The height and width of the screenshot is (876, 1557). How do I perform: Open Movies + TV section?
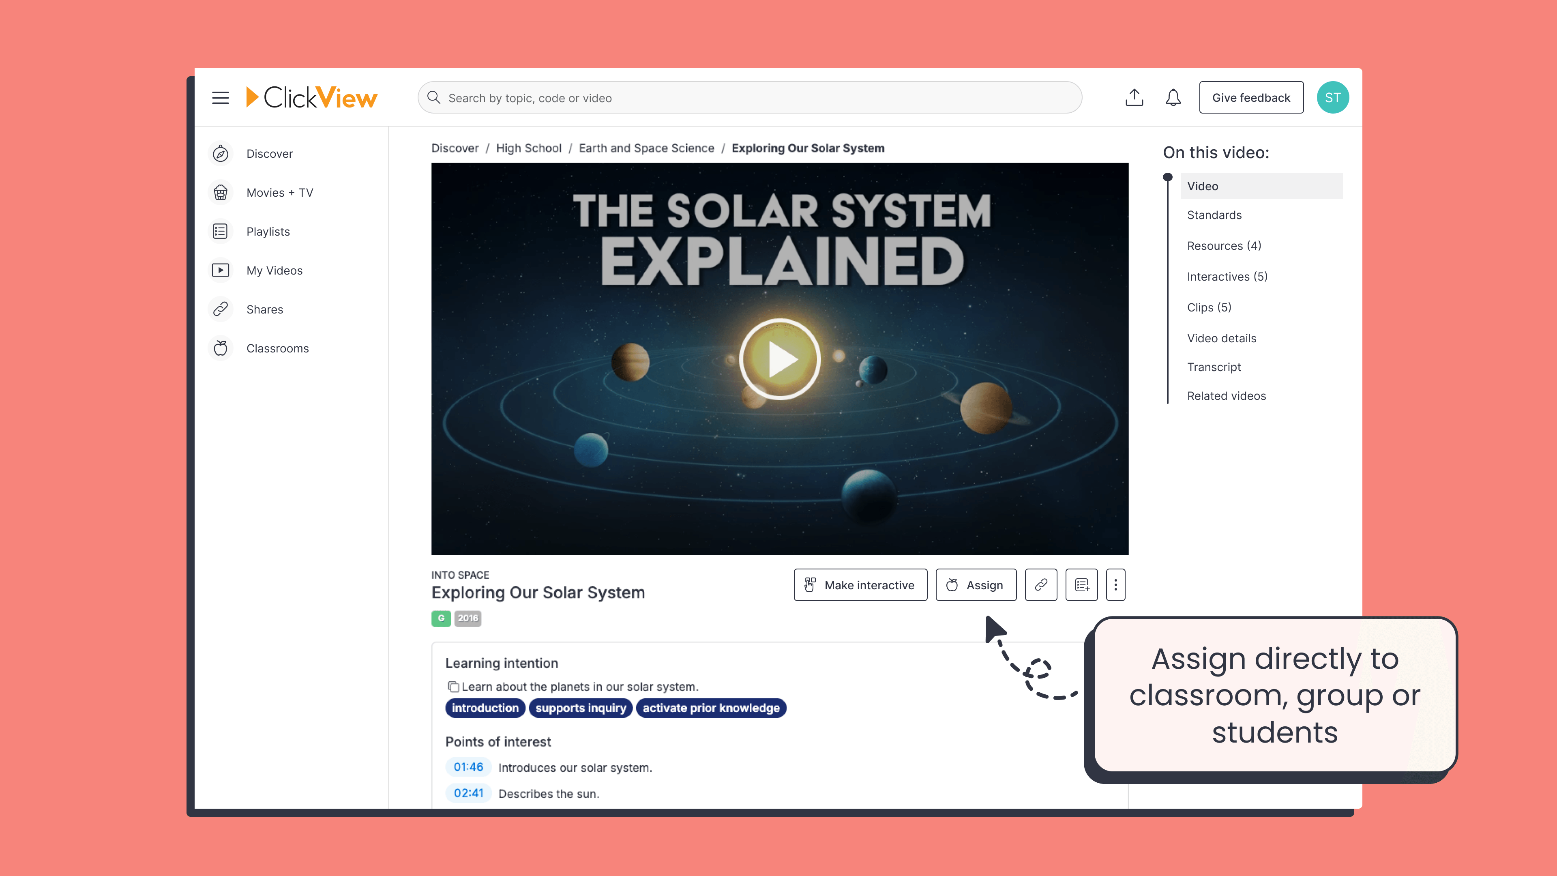pos(279,192)
